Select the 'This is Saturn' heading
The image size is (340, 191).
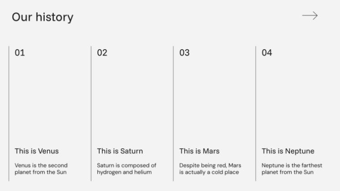coord(120,151)
